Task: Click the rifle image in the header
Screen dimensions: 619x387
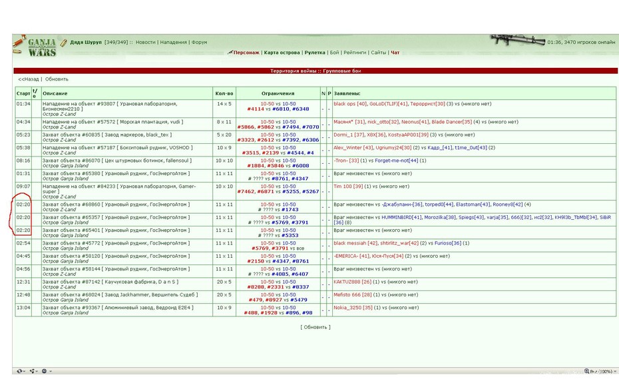Action: click(518, 40)
